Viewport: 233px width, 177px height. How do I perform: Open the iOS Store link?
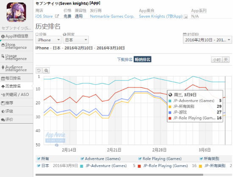44,17
